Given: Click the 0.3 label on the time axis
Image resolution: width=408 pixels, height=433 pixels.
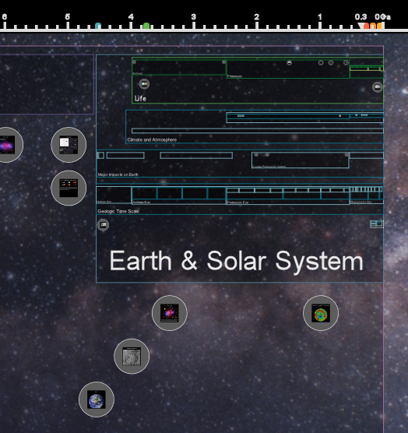Looking at the screenshot, I should (x=361, y=17).
